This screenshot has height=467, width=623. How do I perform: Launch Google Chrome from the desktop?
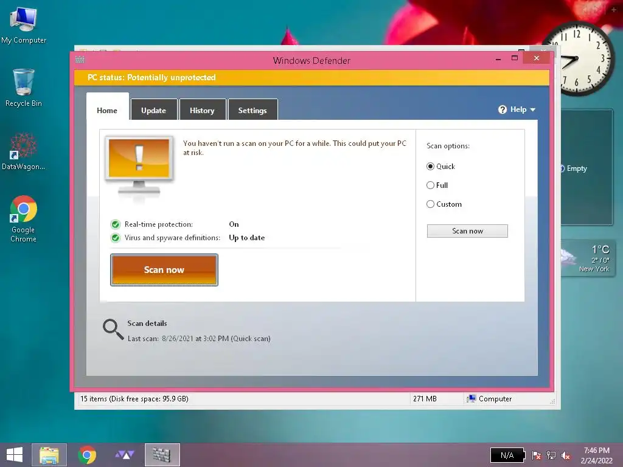click(24, 219)
